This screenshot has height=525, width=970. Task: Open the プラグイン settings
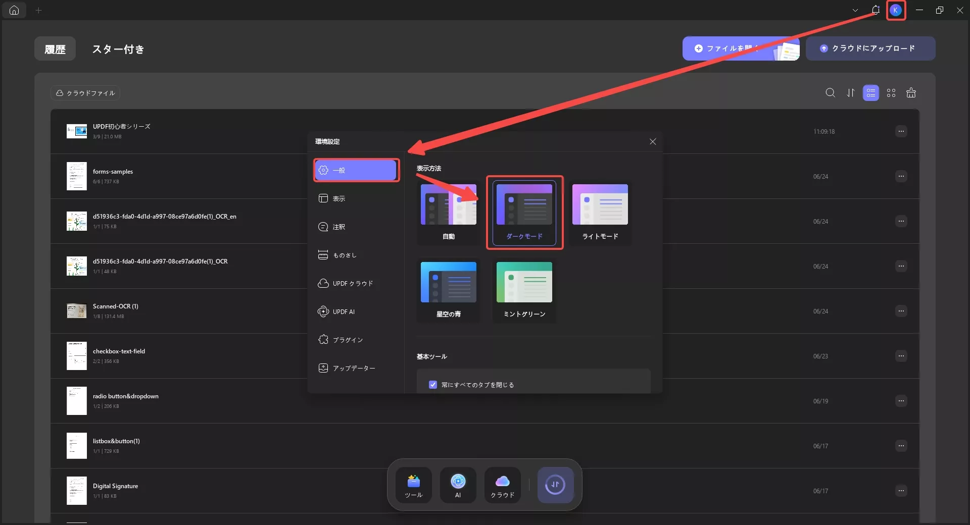coord(356,340)
